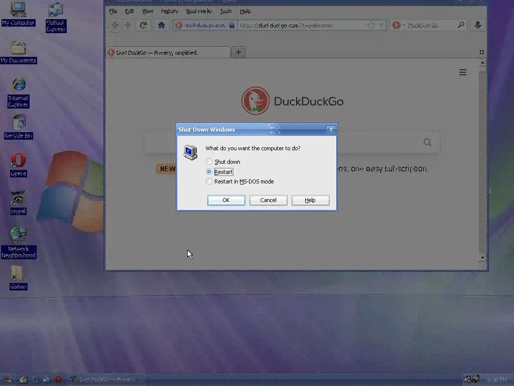Open the Recycle Bin desktop icon
This screenshot has height=386, width=514.
[x=19, y=127]
